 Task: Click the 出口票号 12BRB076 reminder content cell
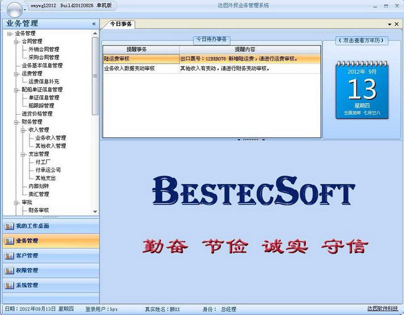(250, 59)
